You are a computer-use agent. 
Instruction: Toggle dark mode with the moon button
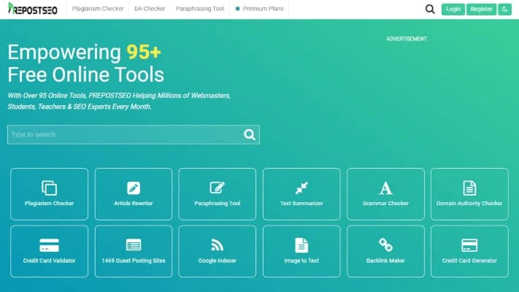(x=505, y=9)
